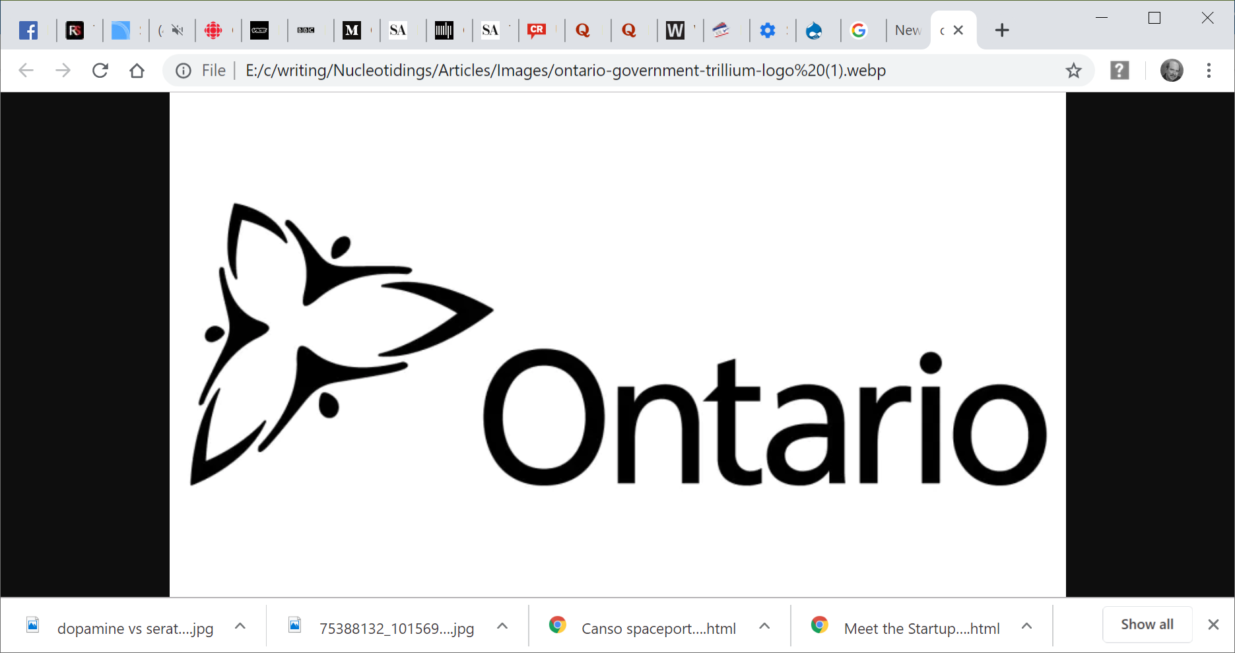Open the barcode-style striped icon tab
The height and width of the screenshot is (653, 1235).
(x=444, y=30)
